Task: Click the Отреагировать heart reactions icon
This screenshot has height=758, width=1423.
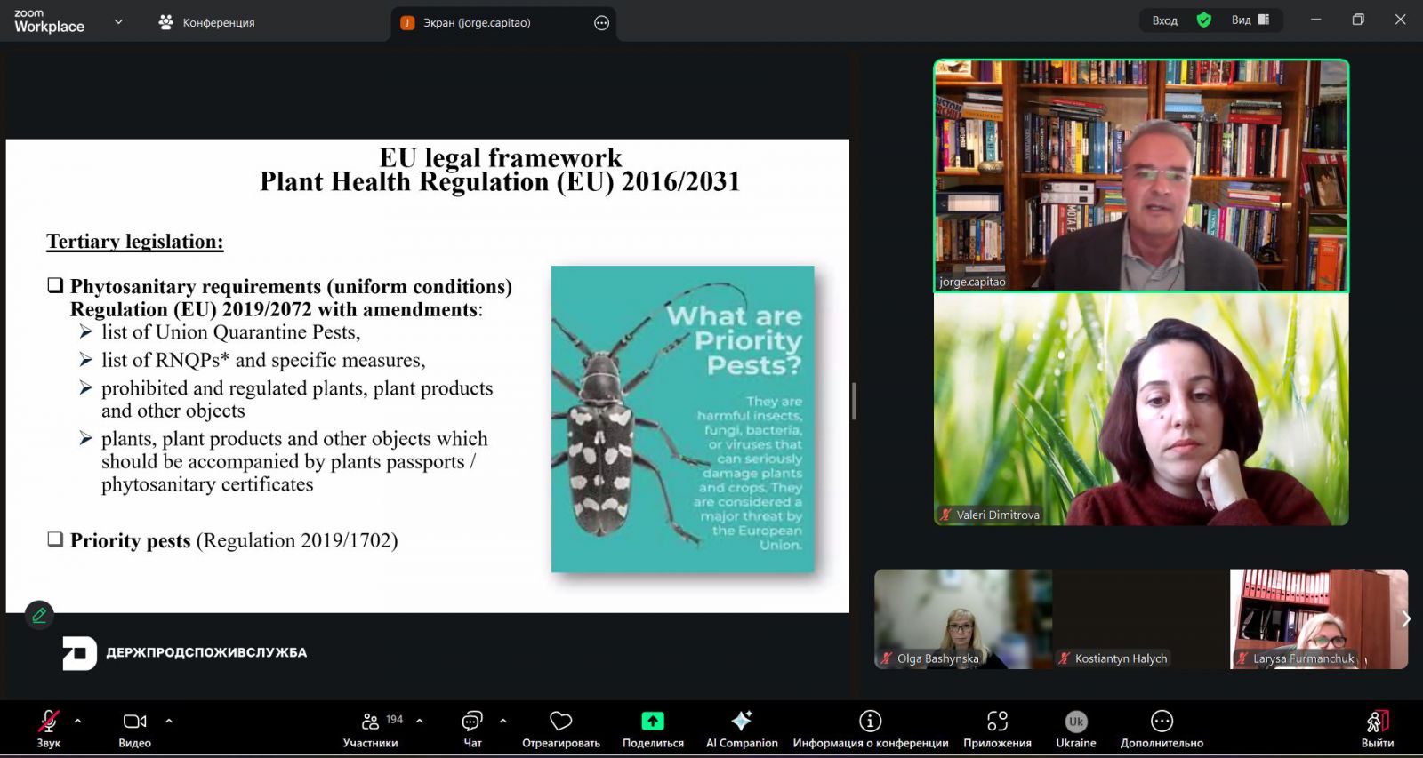Action: (560, 721)
